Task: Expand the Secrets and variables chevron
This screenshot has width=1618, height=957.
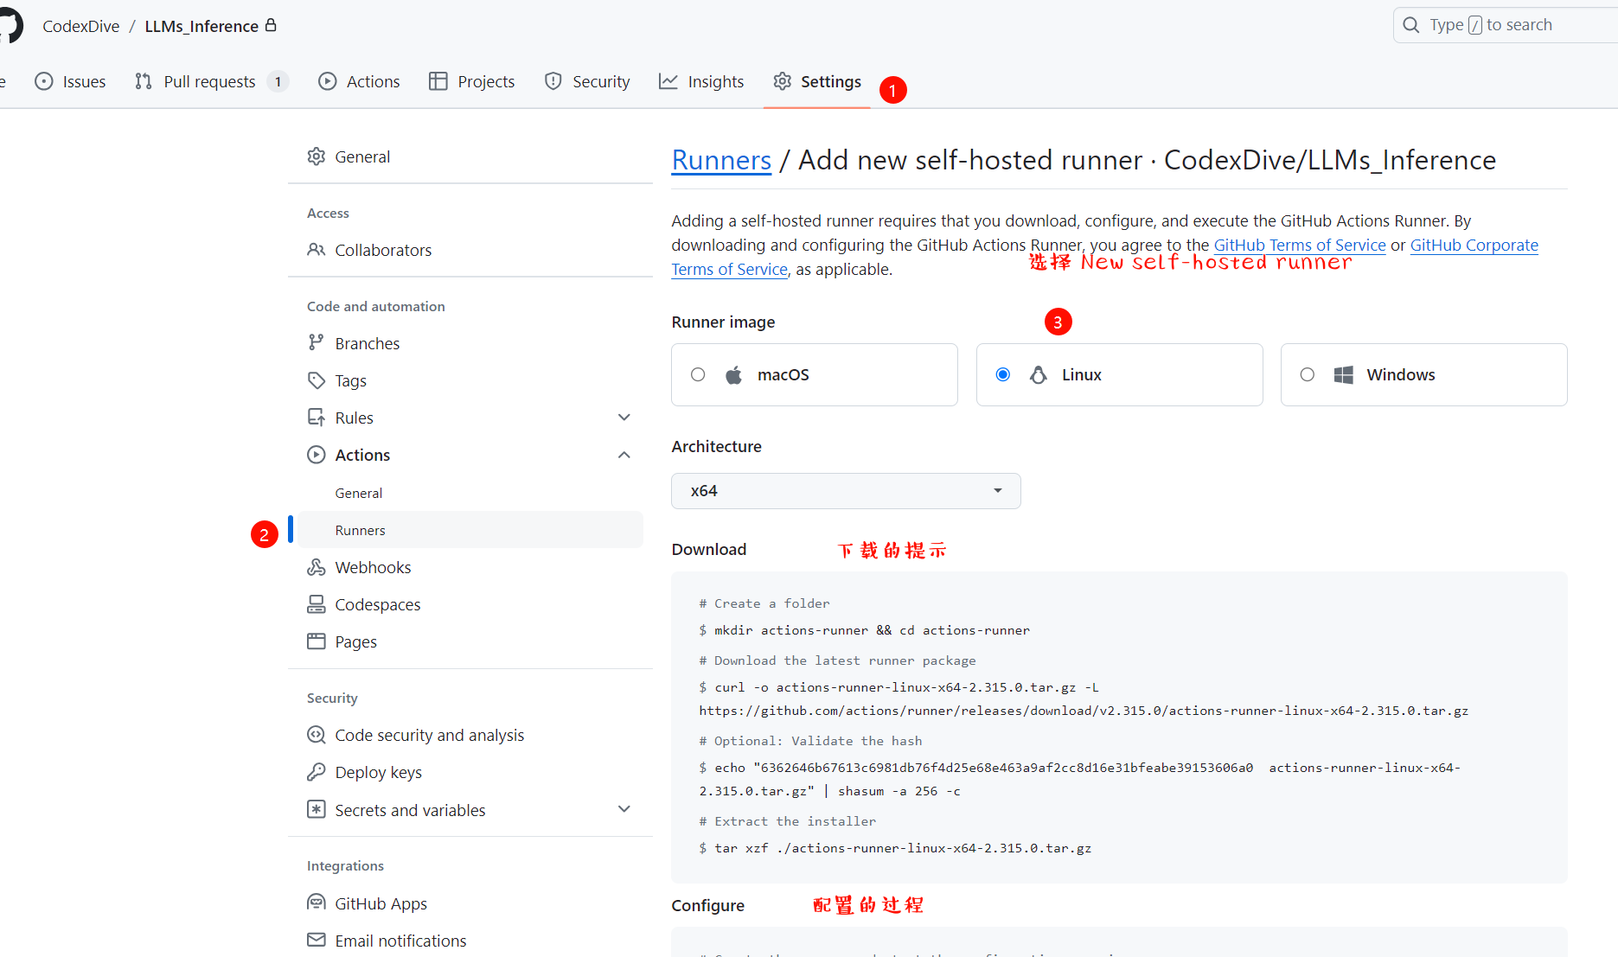Action: (x=624, y=810)
